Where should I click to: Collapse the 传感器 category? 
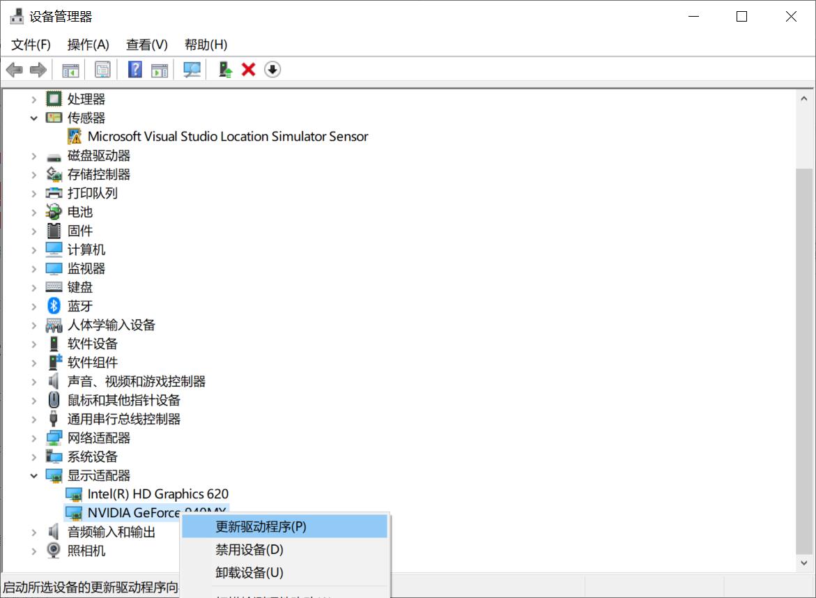(33, 118)
